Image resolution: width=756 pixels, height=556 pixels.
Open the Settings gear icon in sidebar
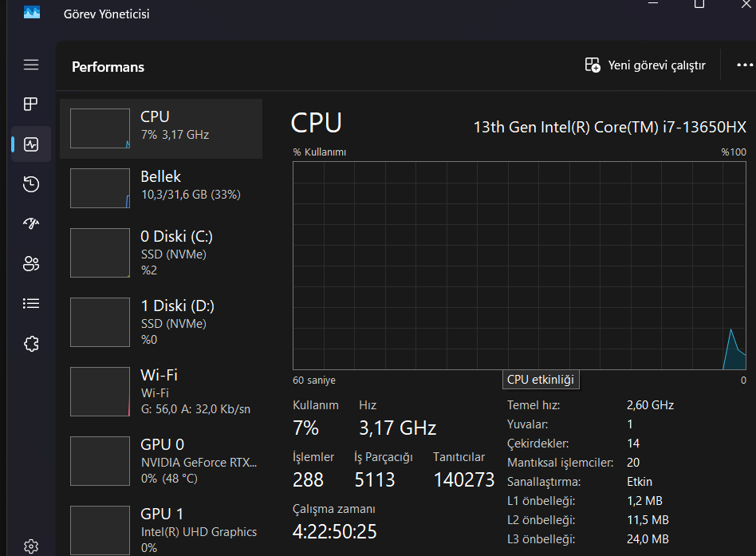point(31,546)
